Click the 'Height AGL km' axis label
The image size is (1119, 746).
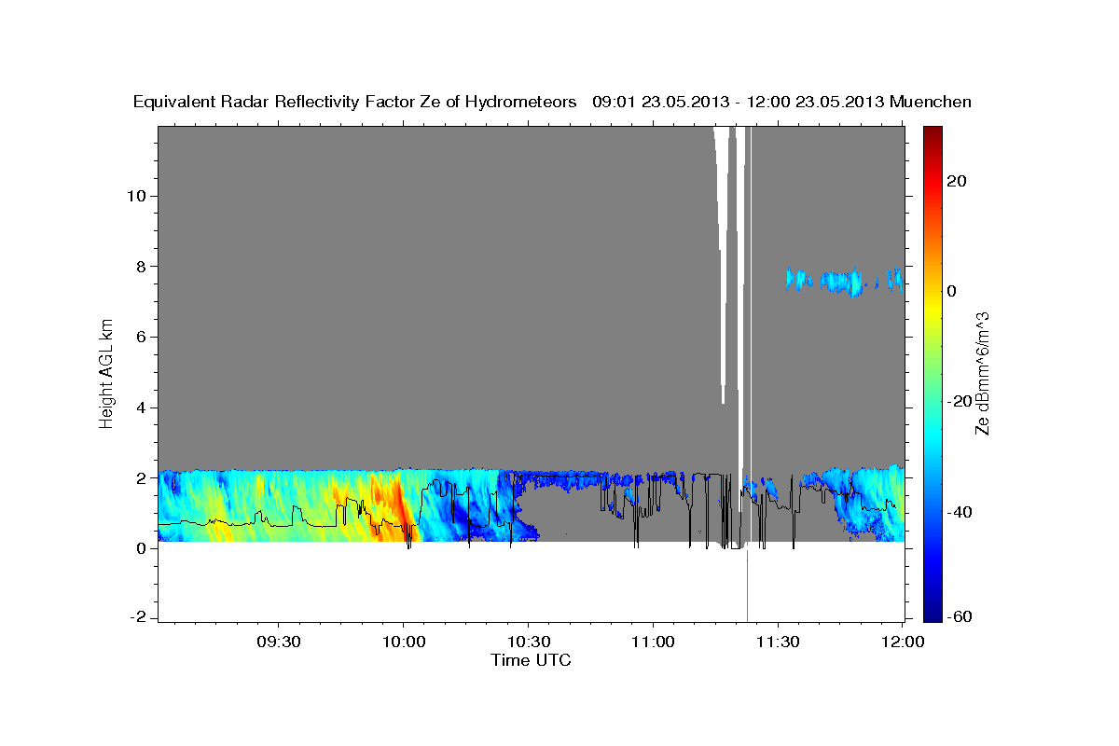(107, 373)
